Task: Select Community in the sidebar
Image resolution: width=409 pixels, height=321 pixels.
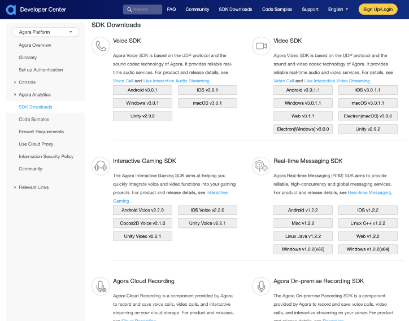Action: pyautogui.click(x=31, y=169)
